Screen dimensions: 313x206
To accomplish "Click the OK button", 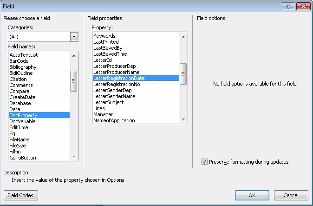I will point(252,195).
